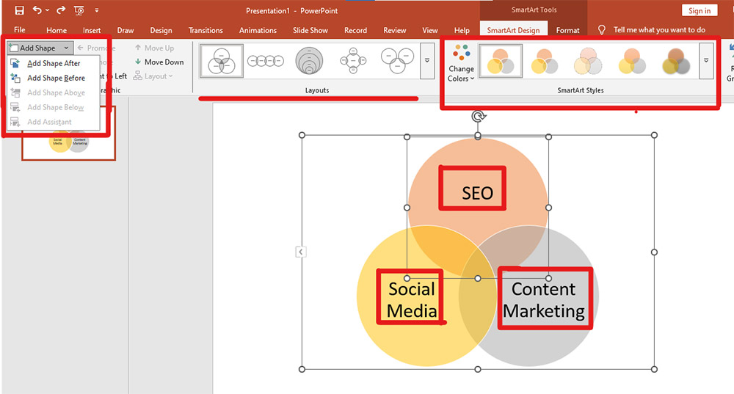Choose Add Shape Before from menu

[x=54, y=79]
